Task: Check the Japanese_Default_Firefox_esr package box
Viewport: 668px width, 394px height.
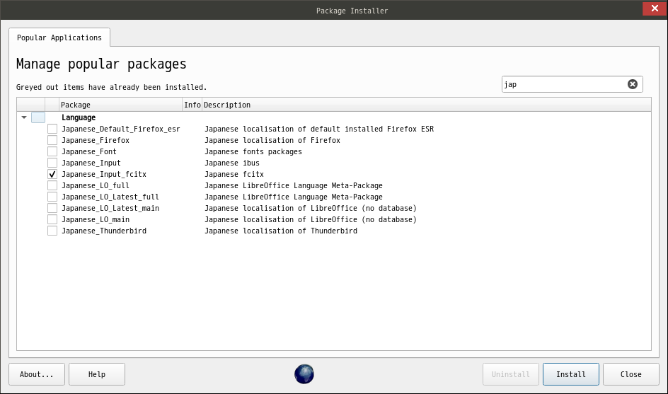Action: [52, 129]
